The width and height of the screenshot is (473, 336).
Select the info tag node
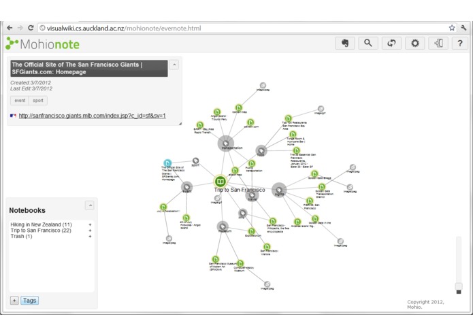pos(242,213)
